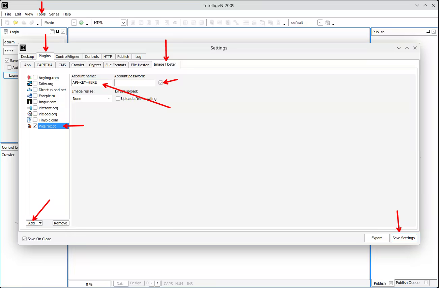Click the Remove button
This screenshot has width=439, height=288.
click(x=61, y=223)
